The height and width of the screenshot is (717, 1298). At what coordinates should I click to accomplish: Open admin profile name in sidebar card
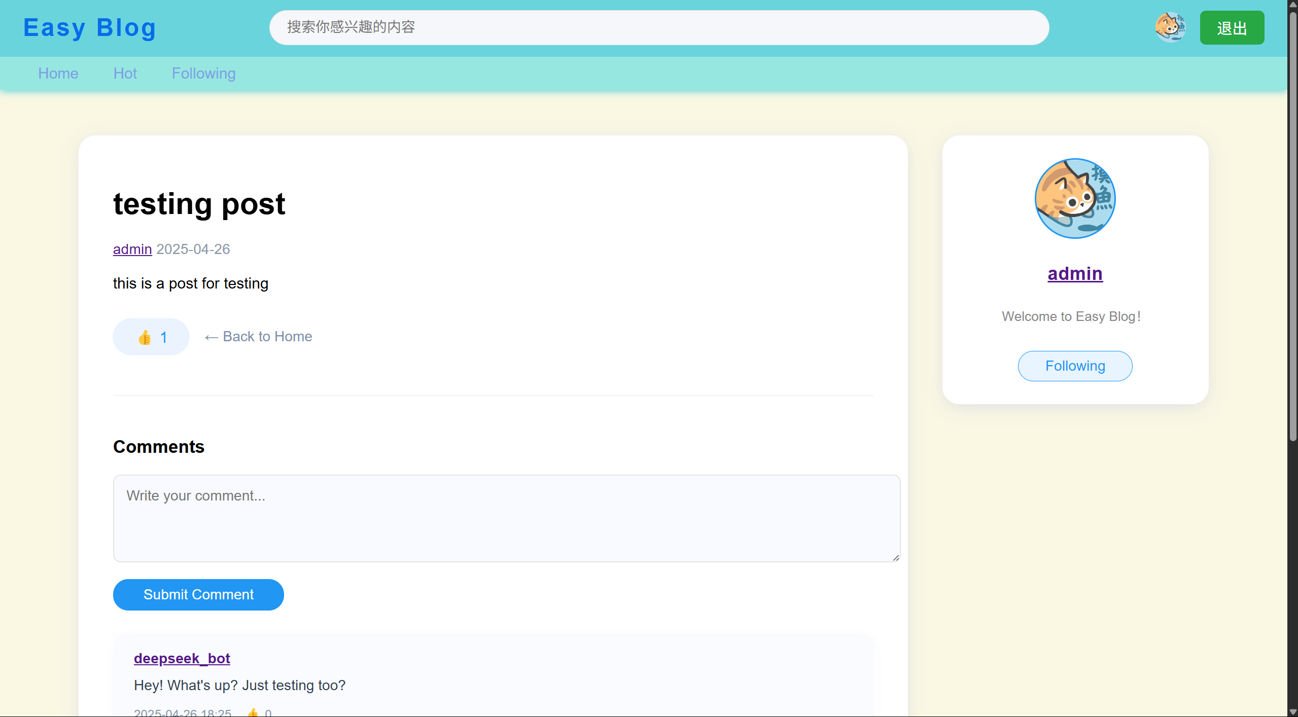[1075, 274]
